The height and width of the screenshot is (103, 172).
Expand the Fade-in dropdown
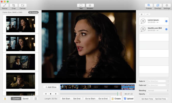156,81
